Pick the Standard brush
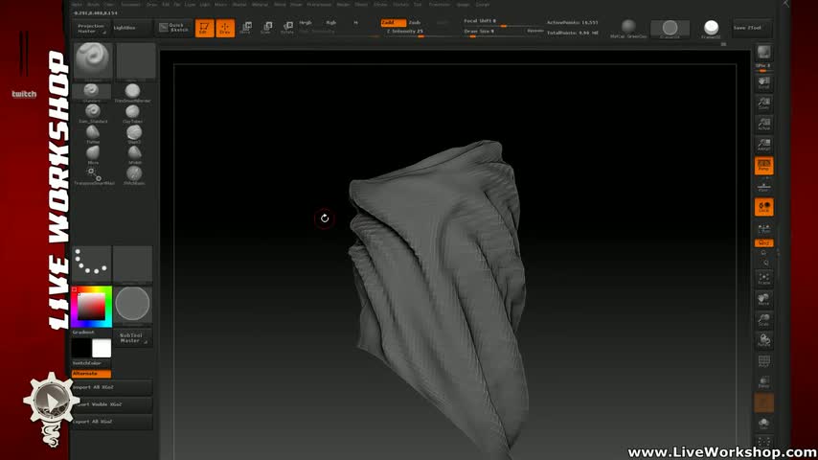The image size is (818, 460). (92, 93)
